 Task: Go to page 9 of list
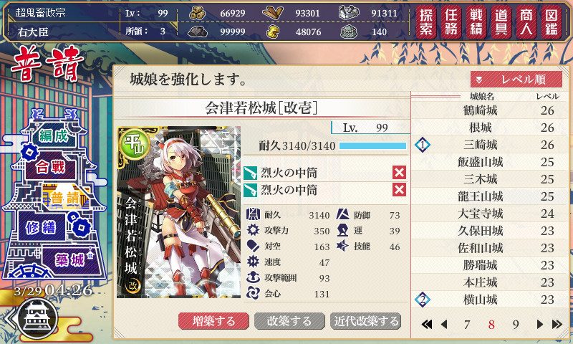click(x=516, y=324)
